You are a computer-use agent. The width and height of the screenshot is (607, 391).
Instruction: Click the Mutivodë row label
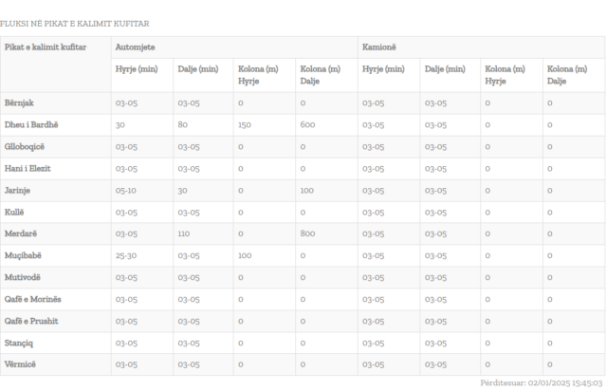(24, 277)
